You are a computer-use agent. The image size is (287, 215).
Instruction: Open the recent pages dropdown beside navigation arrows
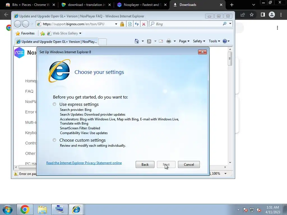click(32, 24)
